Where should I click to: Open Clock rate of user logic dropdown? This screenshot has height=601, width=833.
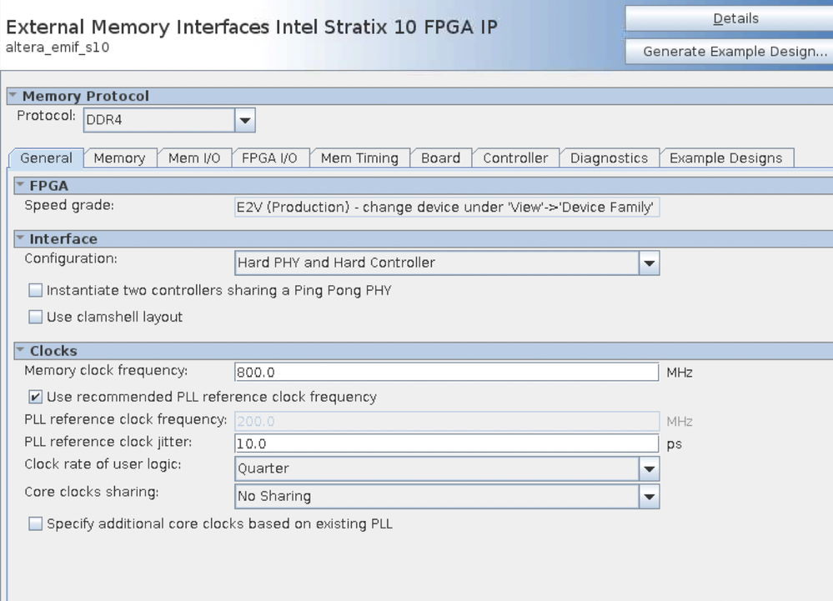point(649,469)
